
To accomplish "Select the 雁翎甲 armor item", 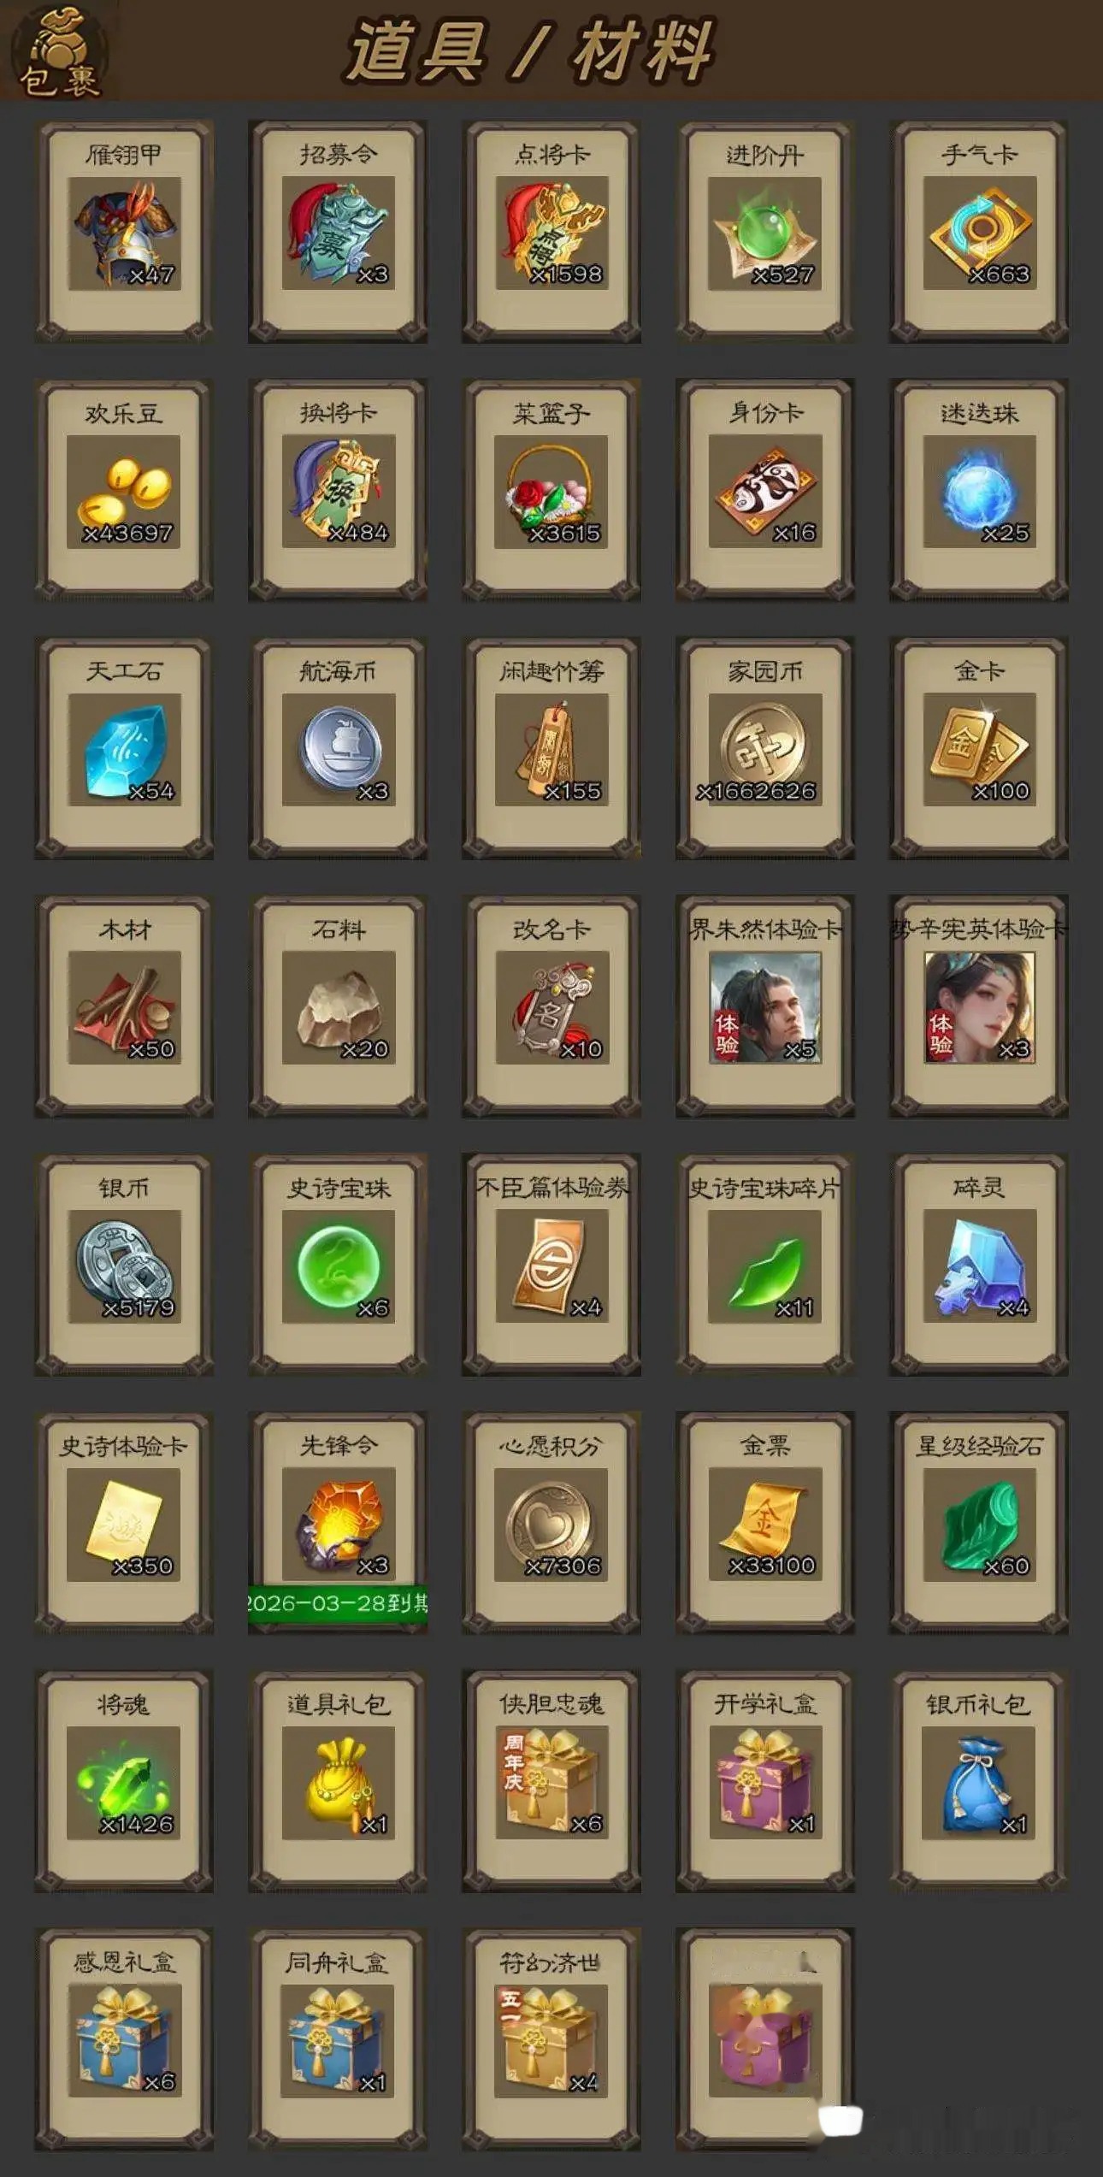I will [124, 232].
